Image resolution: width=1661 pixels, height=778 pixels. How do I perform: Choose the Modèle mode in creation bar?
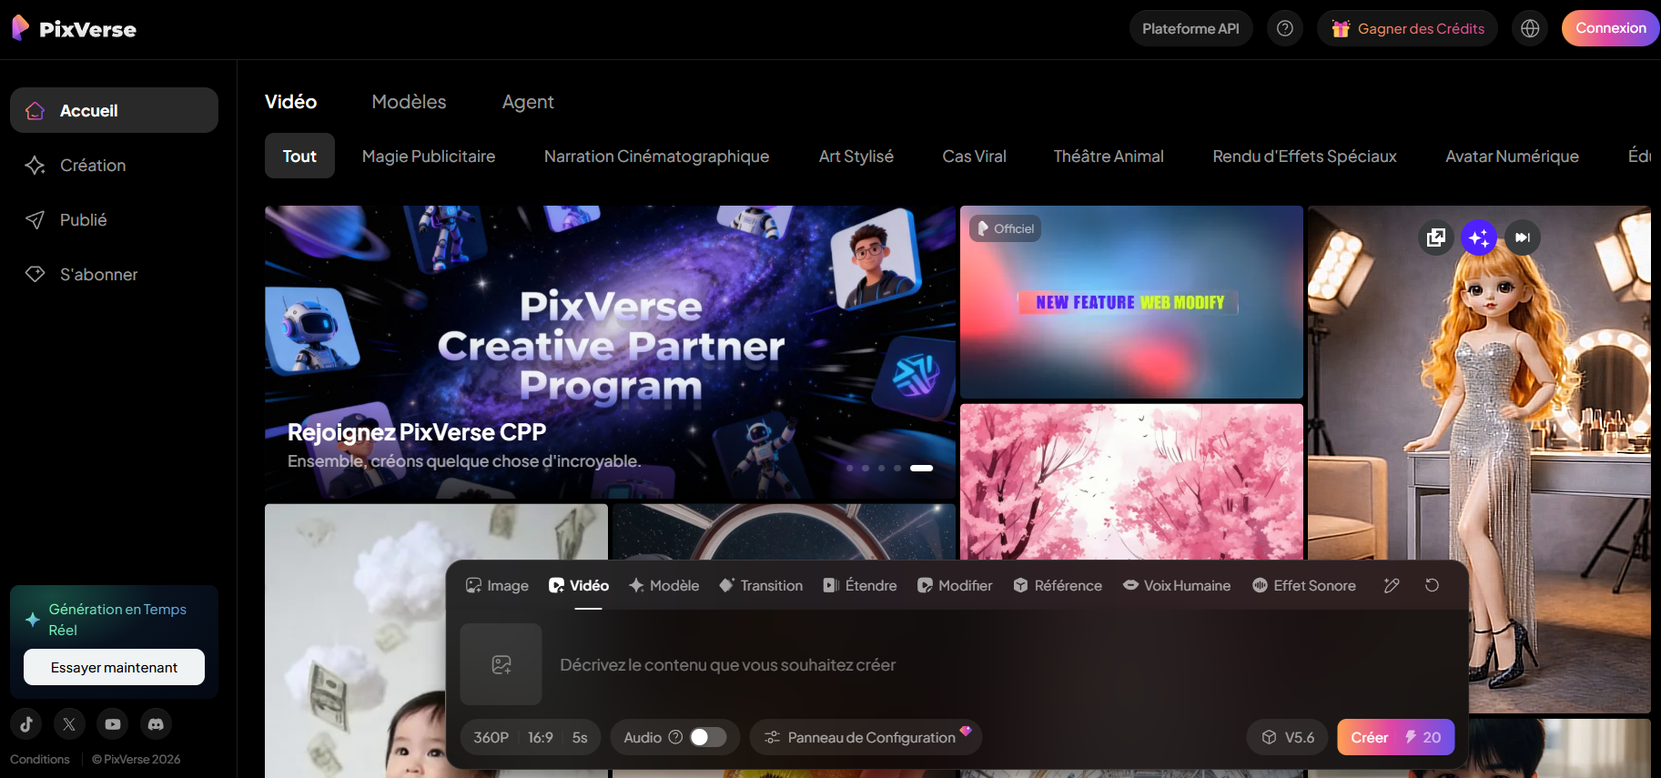tap(664, 585)
